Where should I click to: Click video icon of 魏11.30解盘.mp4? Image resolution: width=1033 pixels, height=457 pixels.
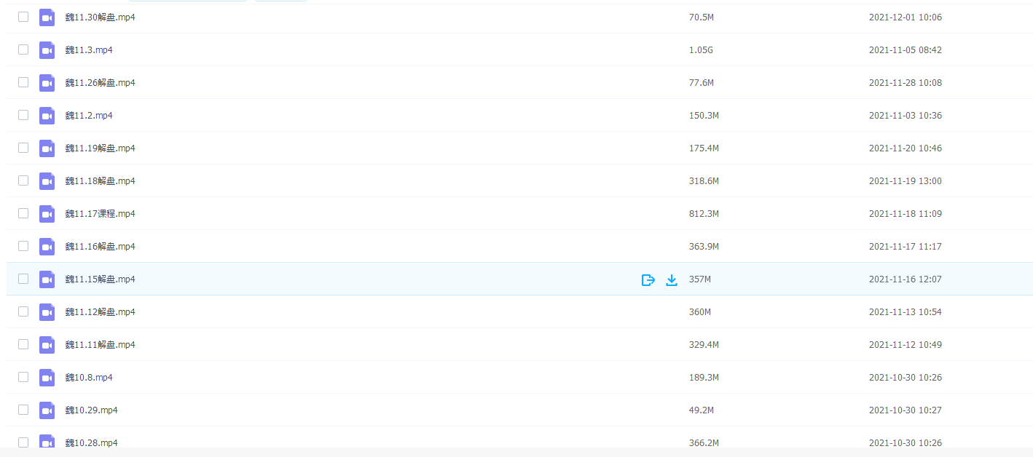pyautogui.click(x=47, y=17)
